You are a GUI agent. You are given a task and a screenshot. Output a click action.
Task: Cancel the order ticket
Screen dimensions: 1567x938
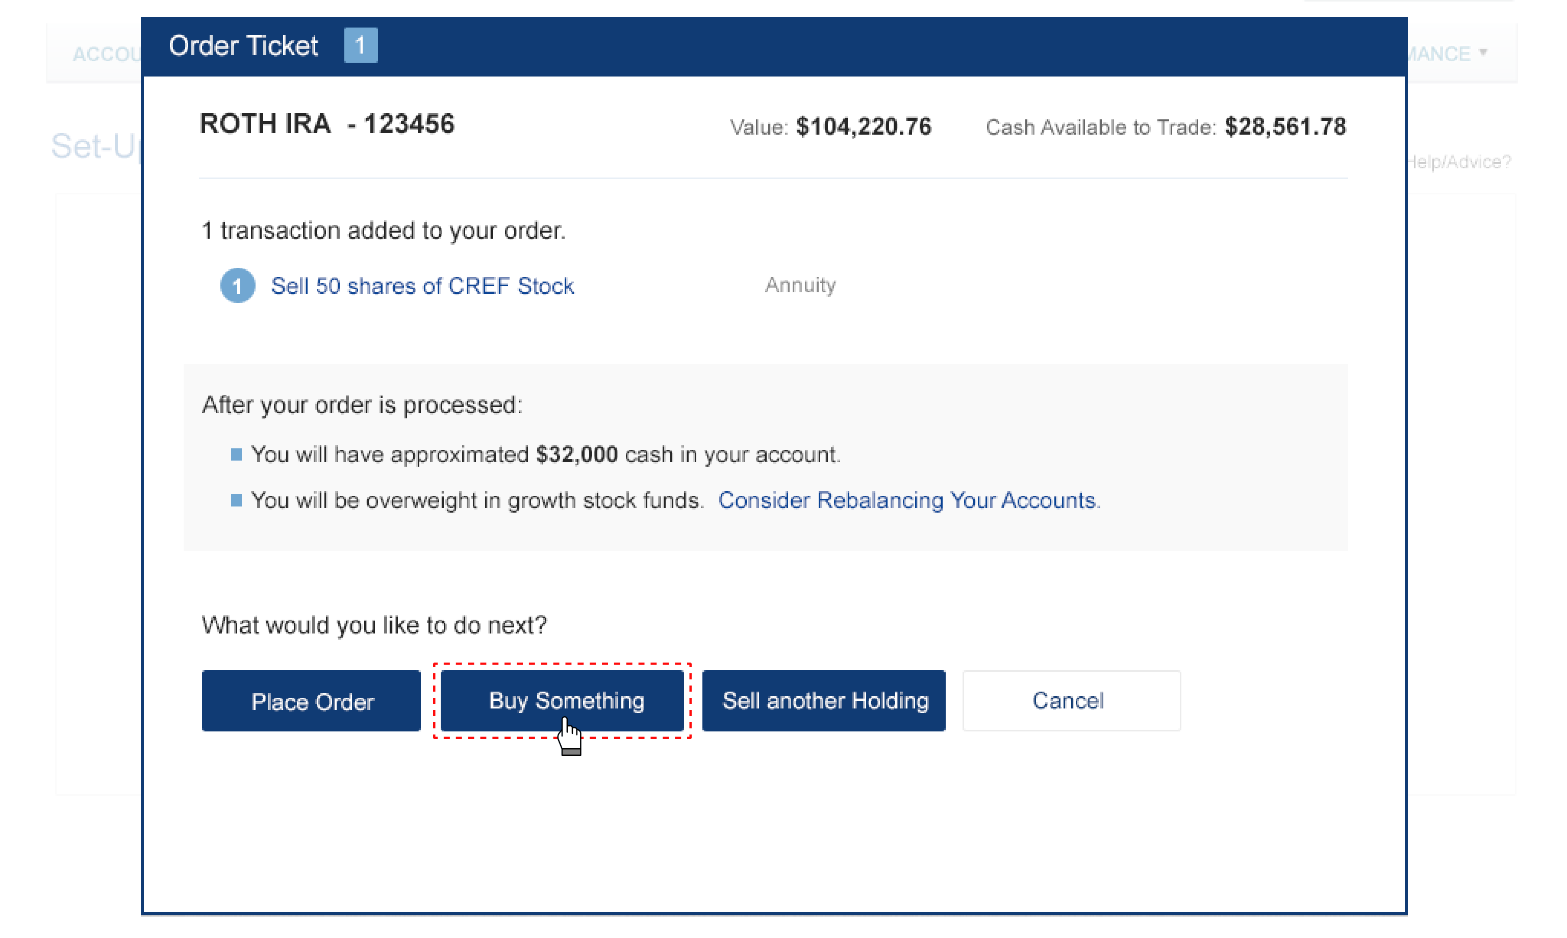tap(1071, 700)
